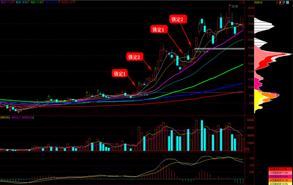This screenshot has height=185, width=293.
Task: Click the gray horizontal 14.75 price line
Action: (x=220, y=48)
